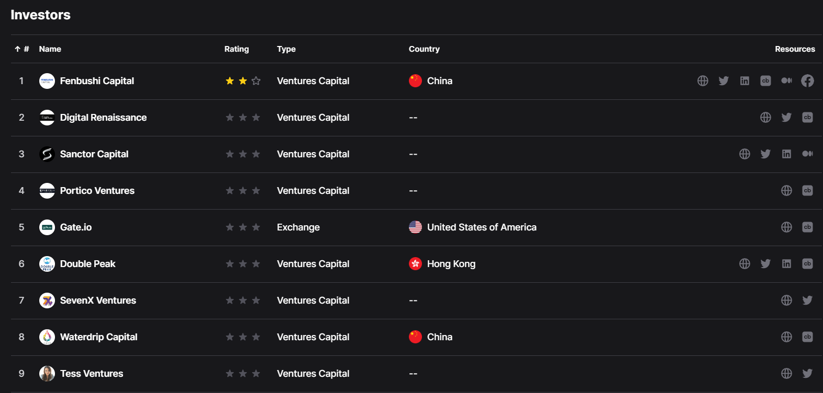Click Fenbushi Capital's third rating star

click(256, 81)
